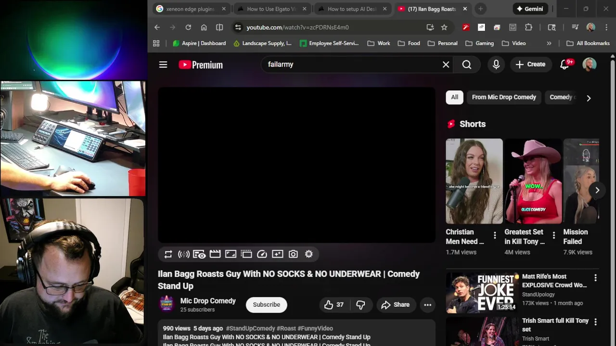This screenshot has width=616, height=346.
Task: Click the resize player frame icon
Action: (x=231, y=254)
